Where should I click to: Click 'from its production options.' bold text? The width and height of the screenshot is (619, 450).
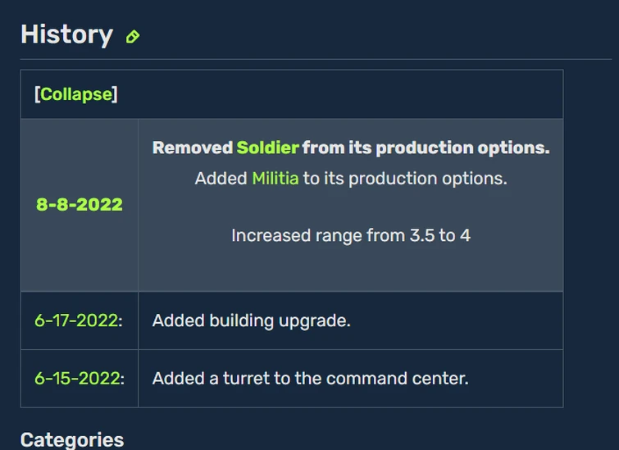click(x=426, y=148)
